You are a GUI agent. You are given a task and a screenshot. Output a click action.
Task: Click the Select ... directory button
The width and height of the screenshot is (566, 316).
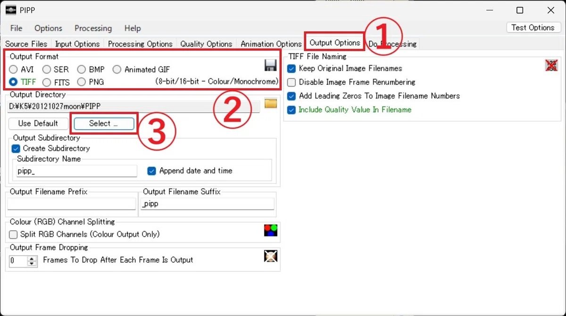(x=103, y=124)
